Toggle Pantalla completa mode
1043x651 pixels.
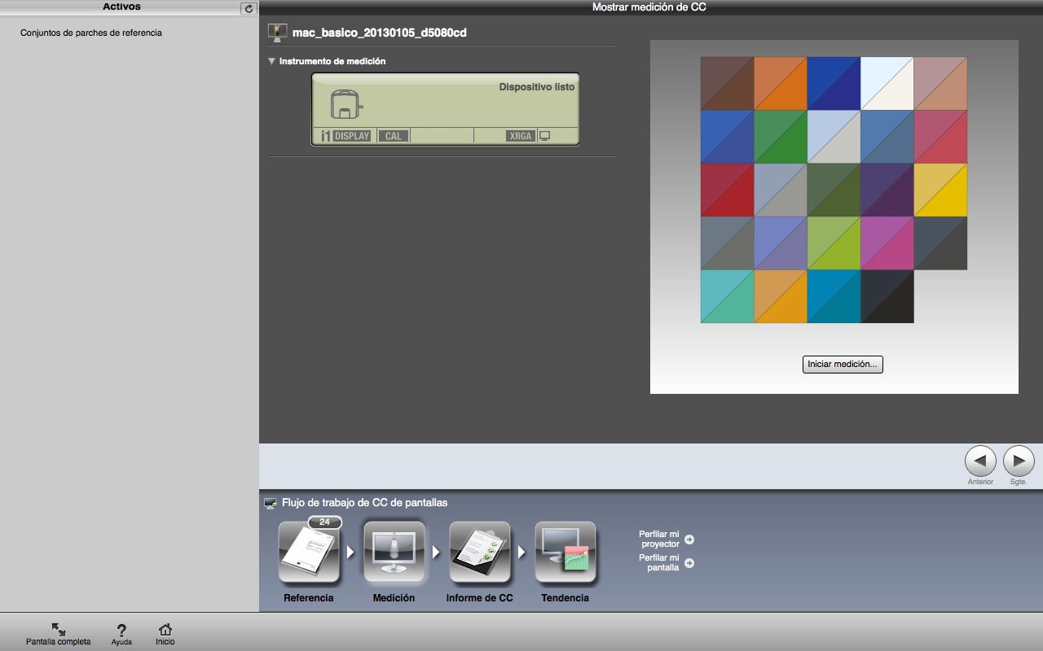[x=59, y=635]
